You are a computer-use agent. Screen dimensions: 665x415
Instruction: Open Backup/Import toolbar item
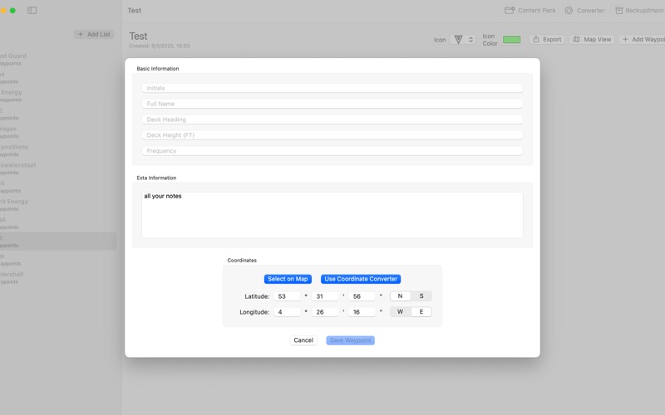[639, 10]
